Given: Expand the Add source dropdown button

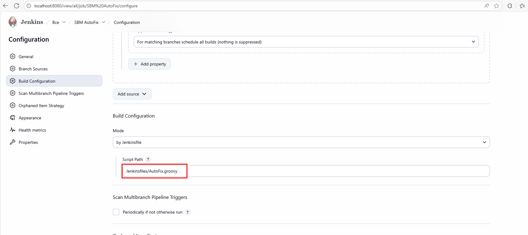Looking at the screenshot, I should 132,94.
